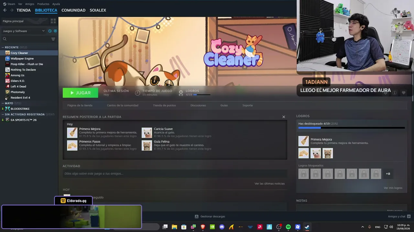Open the Amigos menu

click(x=30, y=4)
